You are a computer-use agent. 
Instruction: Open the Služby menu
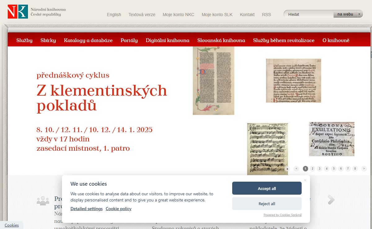pyautogui.click(x=24, y=40)
